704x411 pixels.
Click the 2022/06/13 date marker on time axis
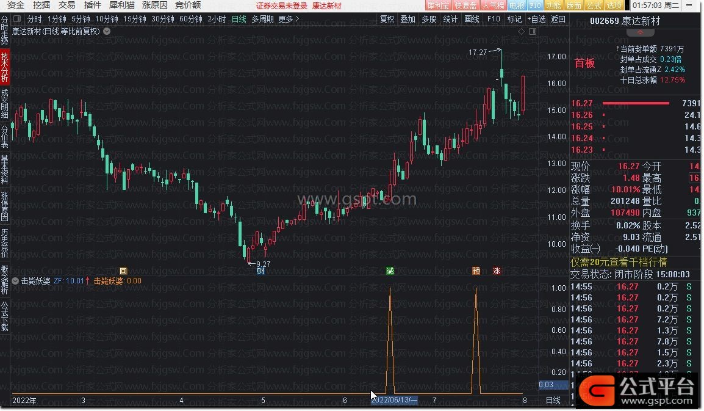[394, 400]
